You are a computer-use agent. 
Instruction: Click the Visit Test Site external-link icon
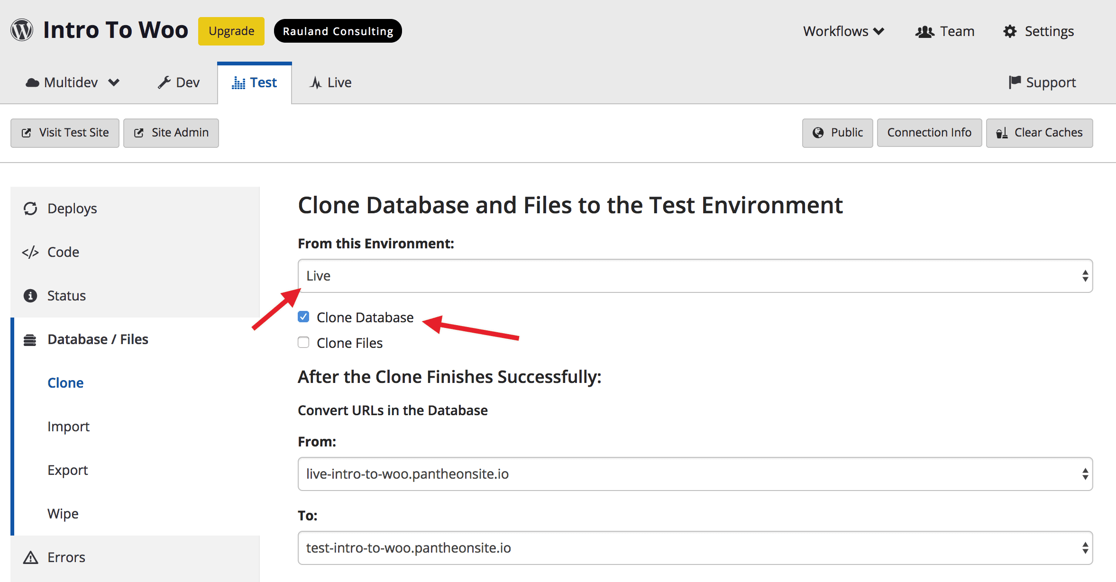[x=27, y=133]
